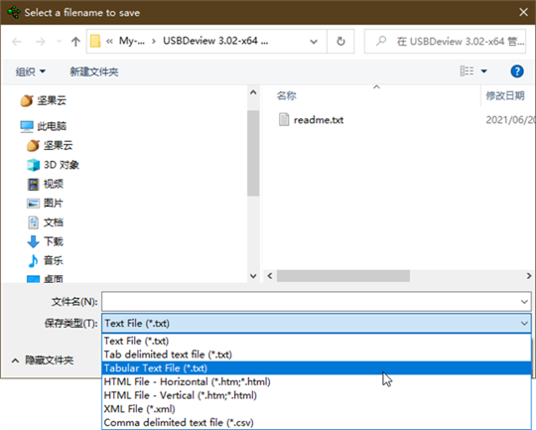Click the up-one-level arrow icon
Image resolution: width=536 pixels, height=430 pixels.
75,42
